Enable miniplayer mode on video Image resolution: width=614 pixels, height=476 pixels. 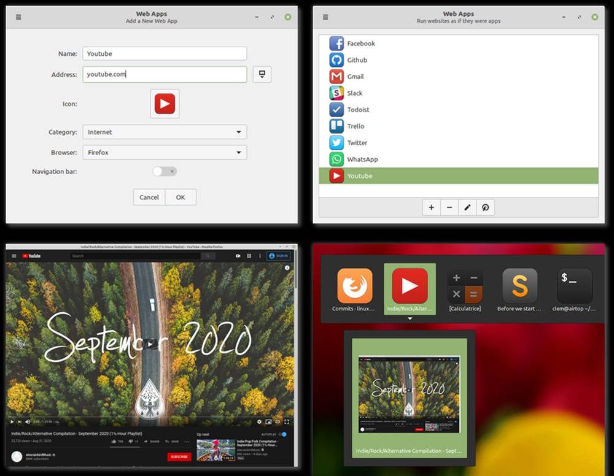pos(268,421)
